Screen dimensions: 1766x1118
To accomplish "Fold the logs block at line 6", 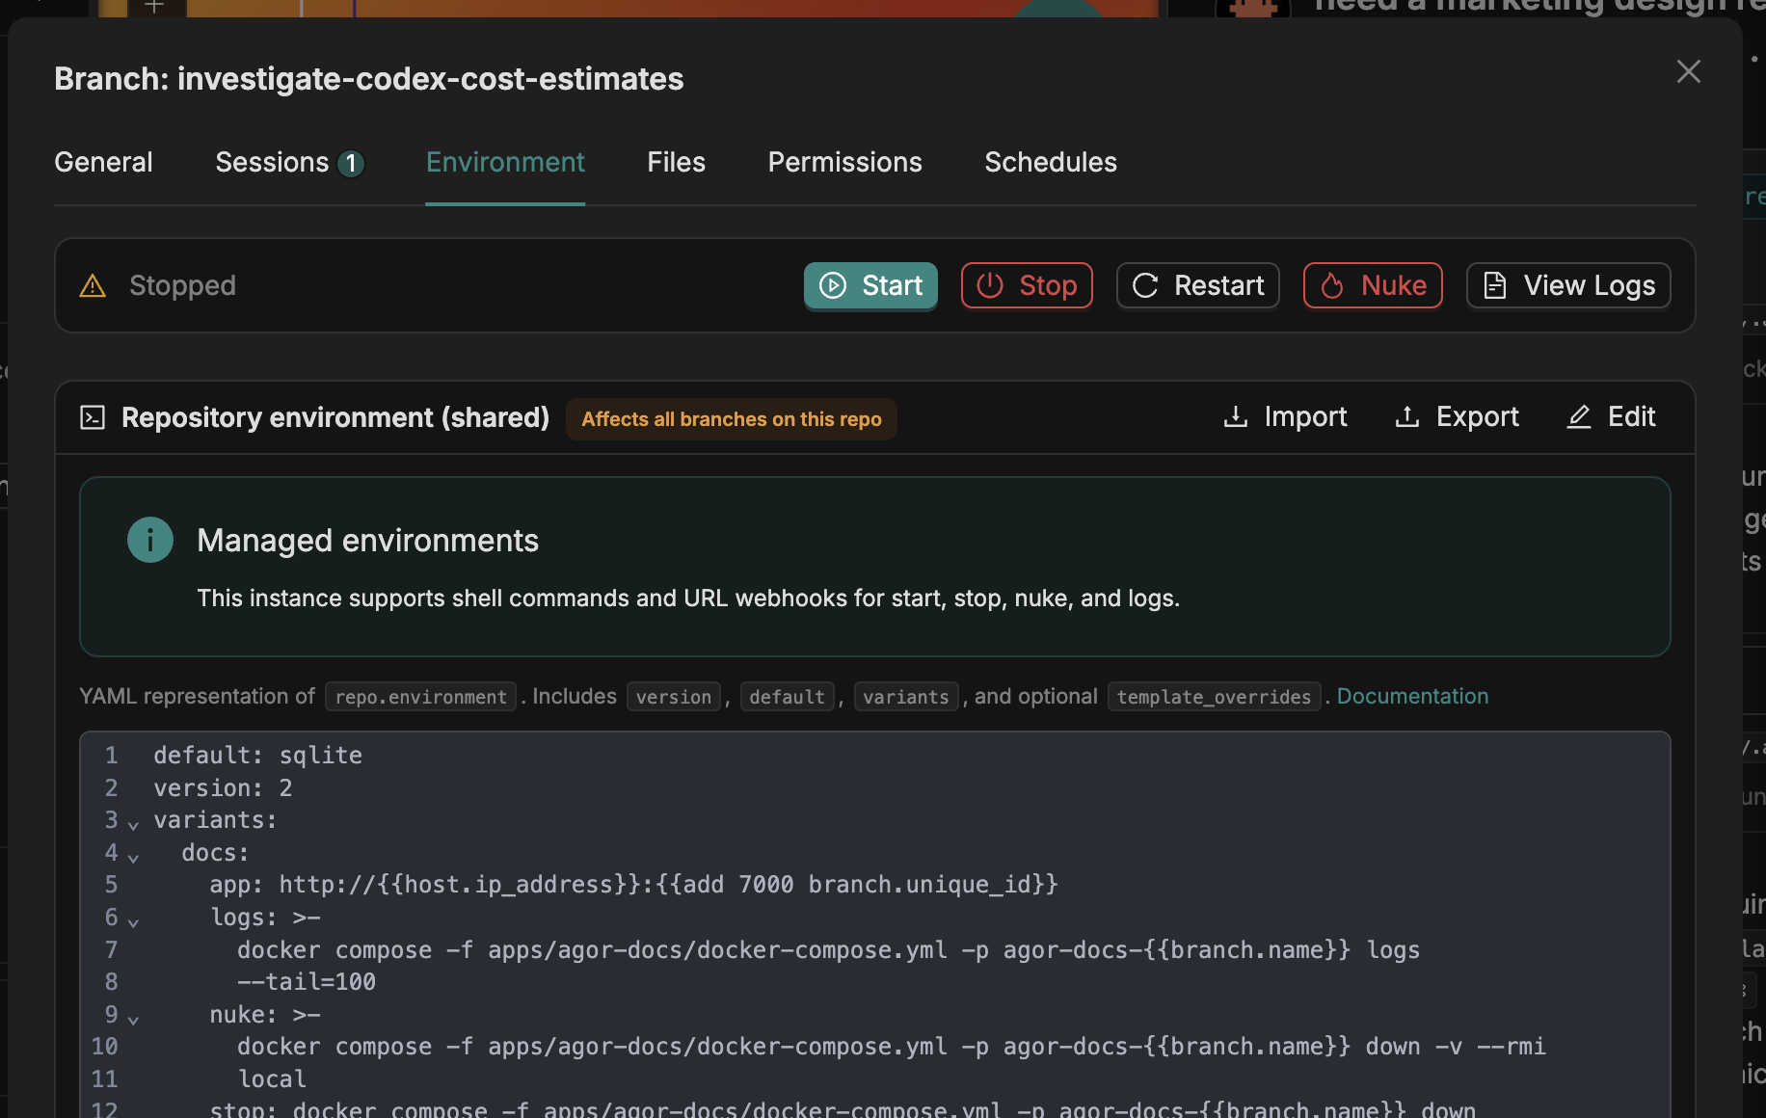I will pyautogui.click(x=133, y=921).
